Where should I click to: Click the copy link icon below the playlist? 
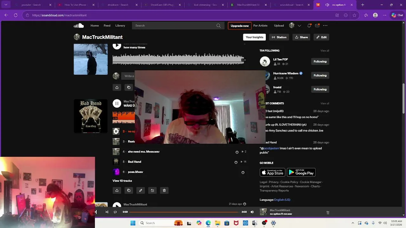(129, 190)
